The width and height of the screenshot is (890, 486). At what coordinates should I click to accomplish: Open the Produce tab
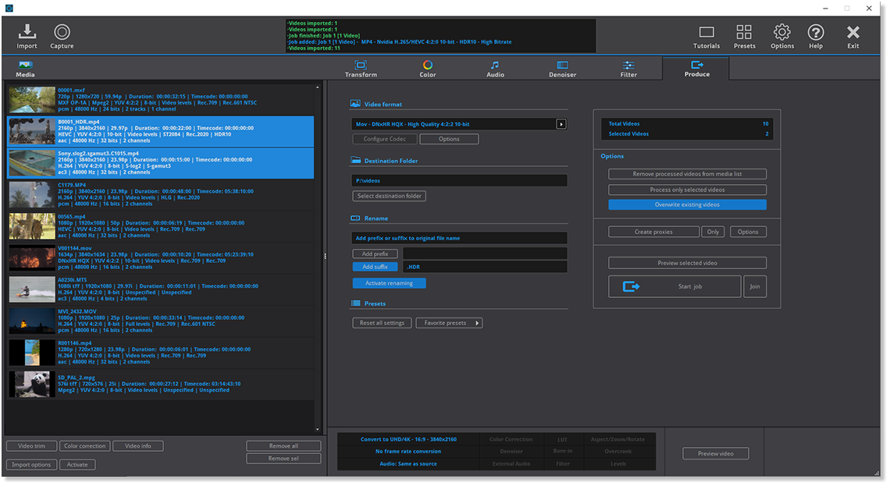tap(696, 69)
